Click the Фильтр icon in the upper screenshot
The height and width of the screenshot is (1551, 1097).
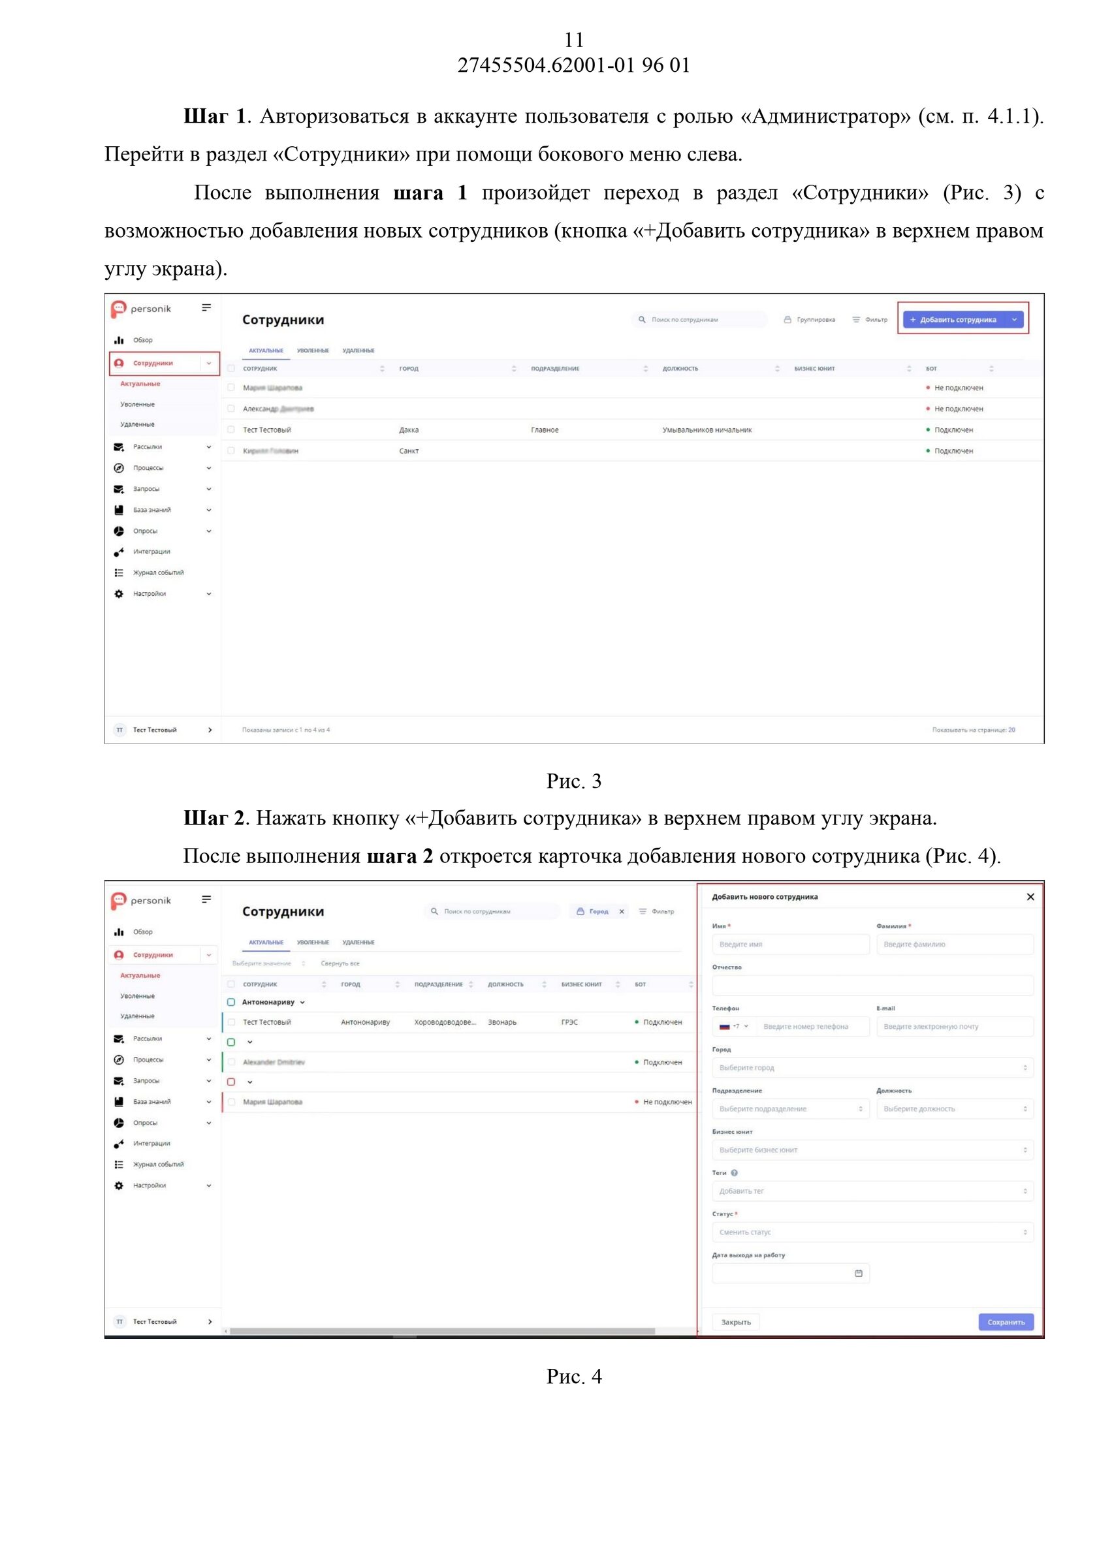click(855, 319)
